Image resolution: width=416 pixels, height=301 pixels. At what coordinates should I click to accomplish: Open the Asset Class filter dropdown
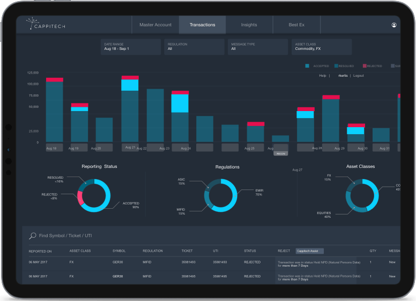pos(322,47)
